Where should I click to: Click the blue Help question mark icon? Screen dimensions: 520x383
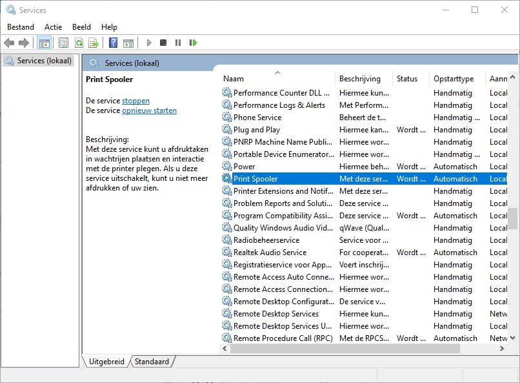[x=113, y=43]
